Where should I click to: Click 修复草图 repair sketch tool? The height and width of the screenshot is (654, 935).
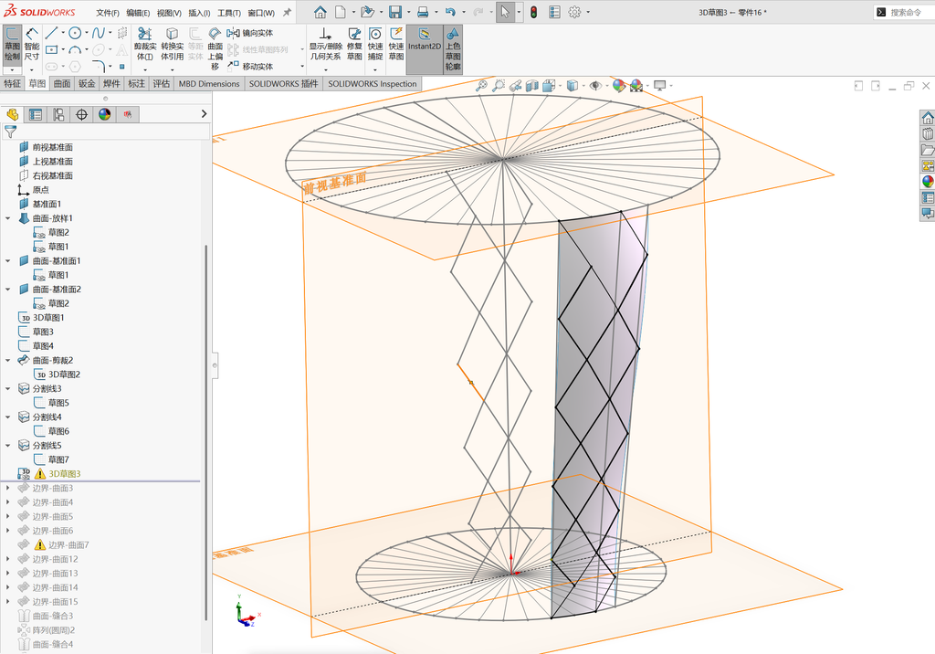[354, 44]
